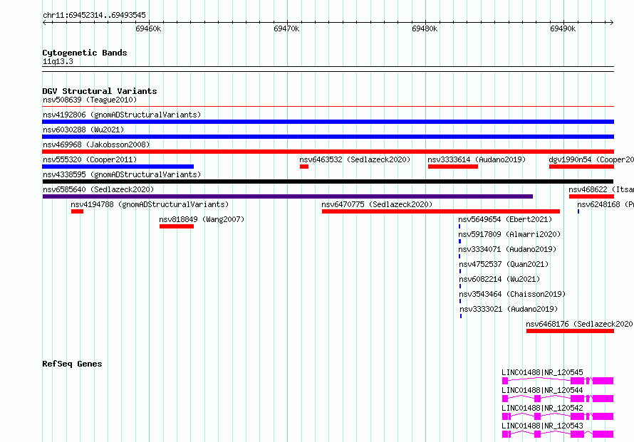Screen dimensions: 634x442
Task: Open the nsv3543464 (Chaisson2019) variant label
Action: click(x=512, y=294)
